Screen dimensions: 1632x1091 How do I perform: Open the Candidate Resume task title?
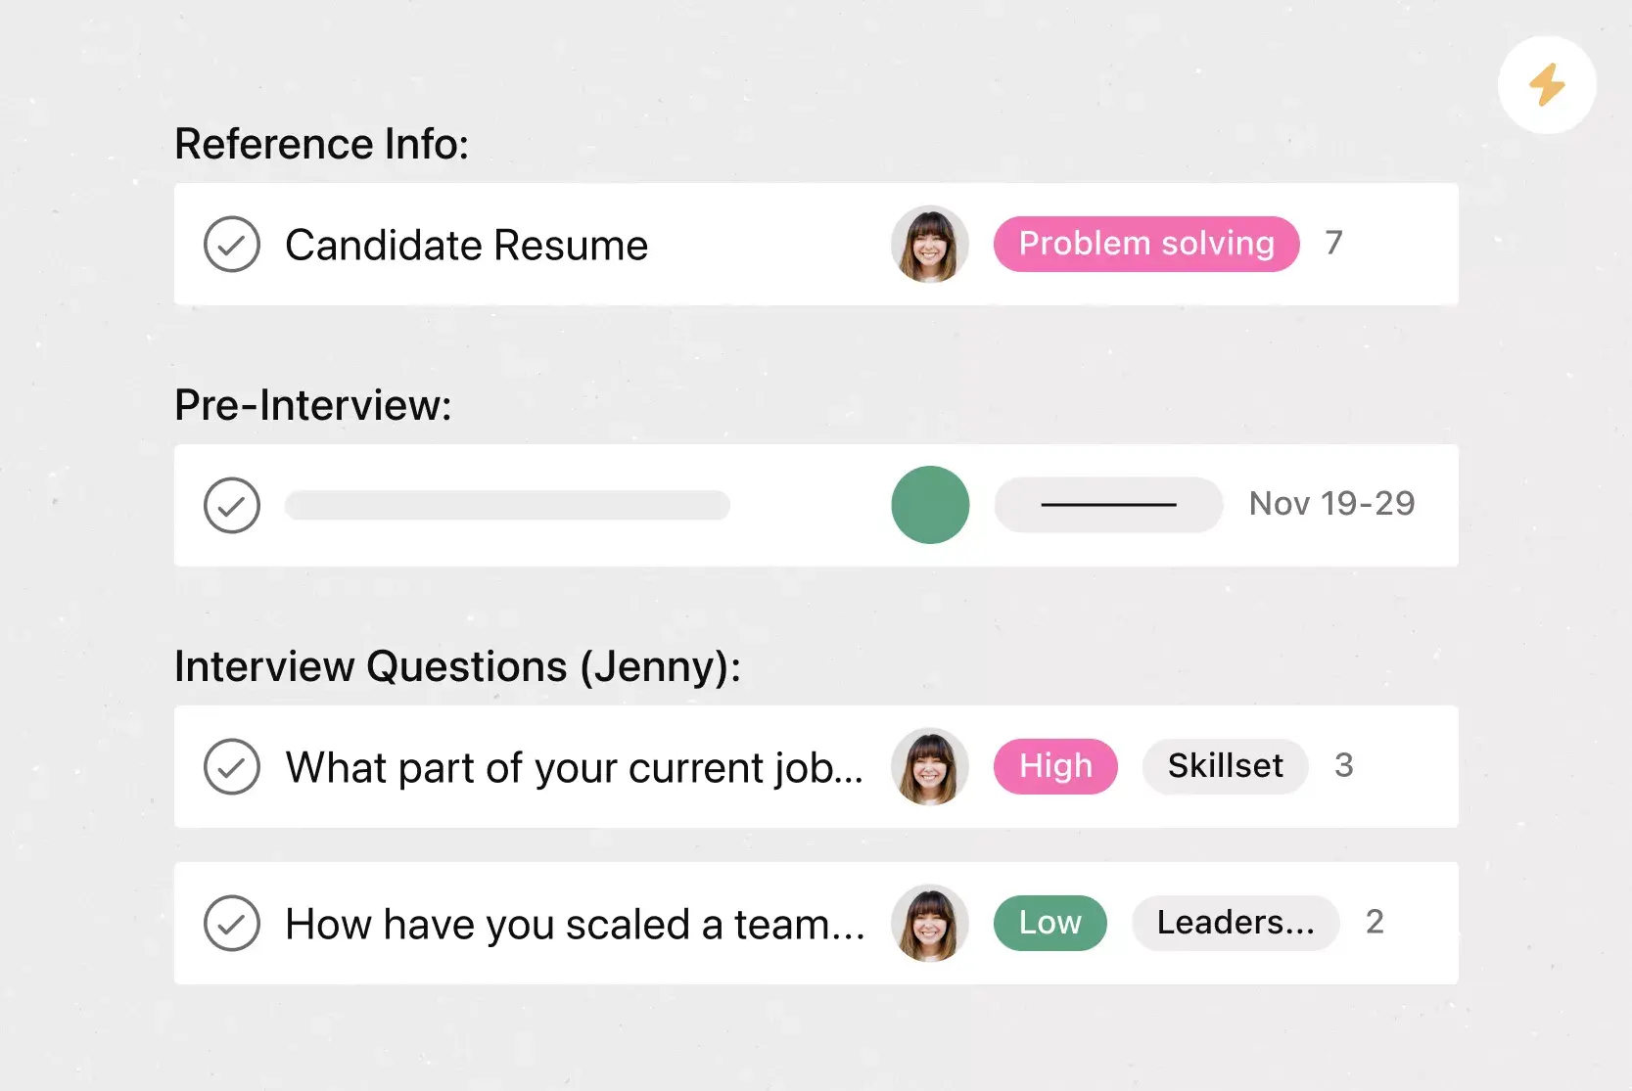(x=467, y=246)
